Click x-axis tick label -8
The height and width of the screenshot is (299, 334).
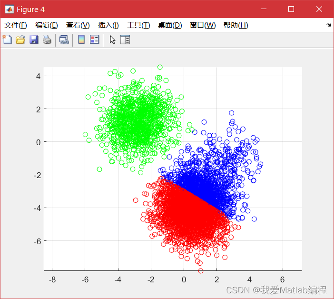[x=52, y=279]
